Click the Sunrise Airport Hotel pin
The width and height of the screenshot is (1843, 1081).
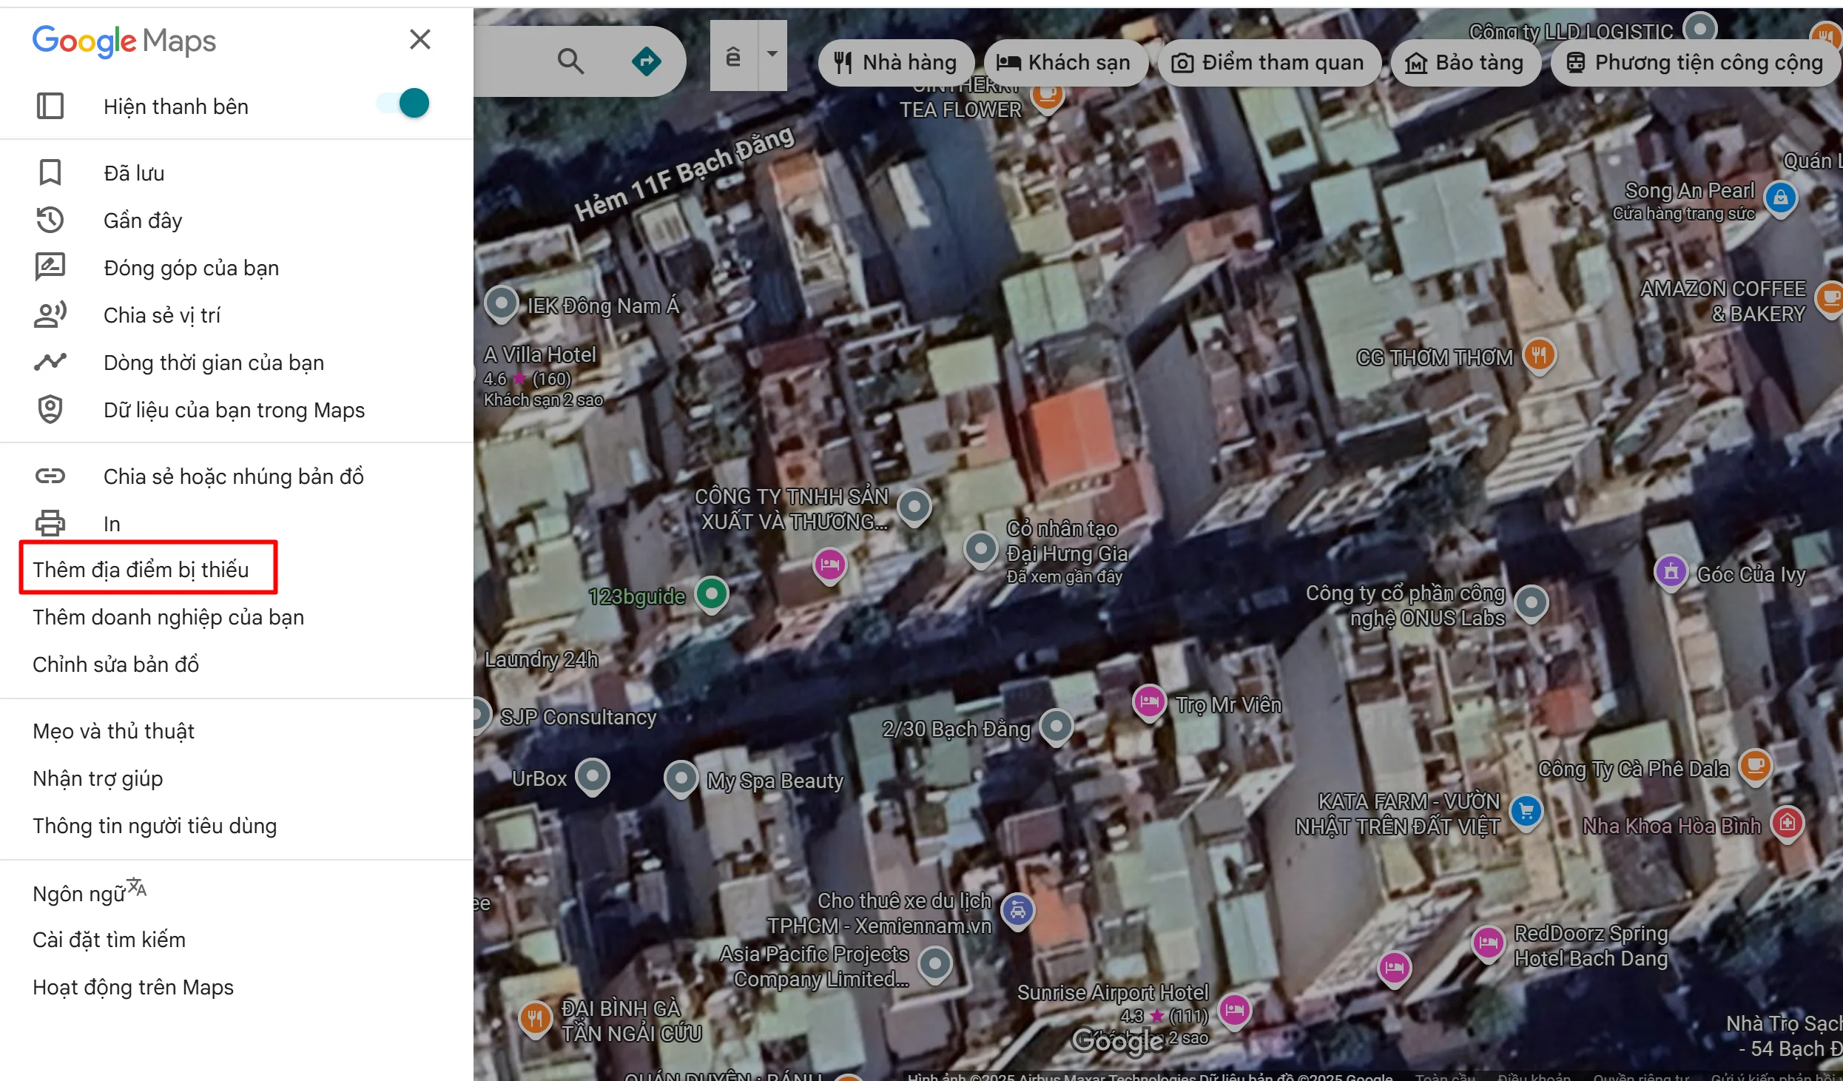coord(1235,1009)
